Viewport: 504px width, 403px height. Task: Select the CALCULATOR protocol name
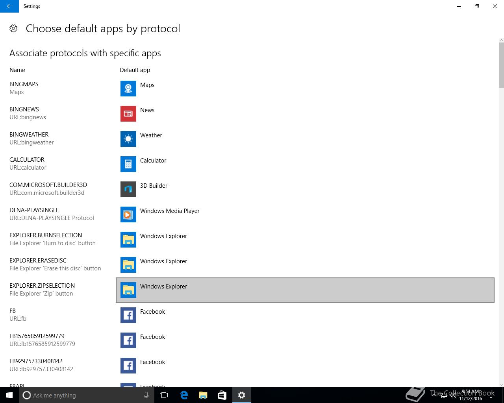point(27,160)
